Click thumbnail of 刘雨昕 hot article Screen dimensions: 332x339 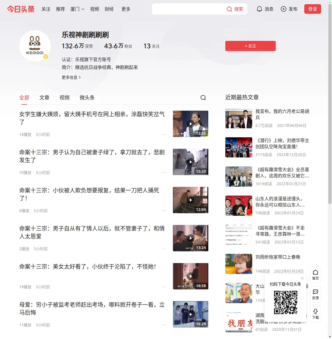[239, 264]
